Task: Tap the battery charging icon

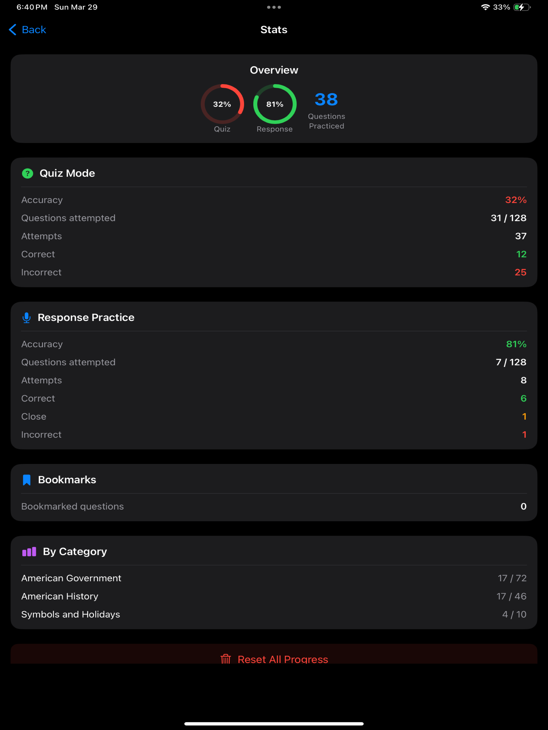Action: pos(522,7)
